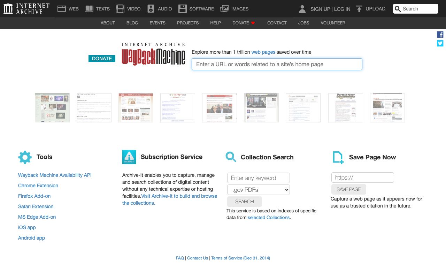Click the 'Subscription Service' heading
Viewport: 446px width, 279px height.
[171, 157]
